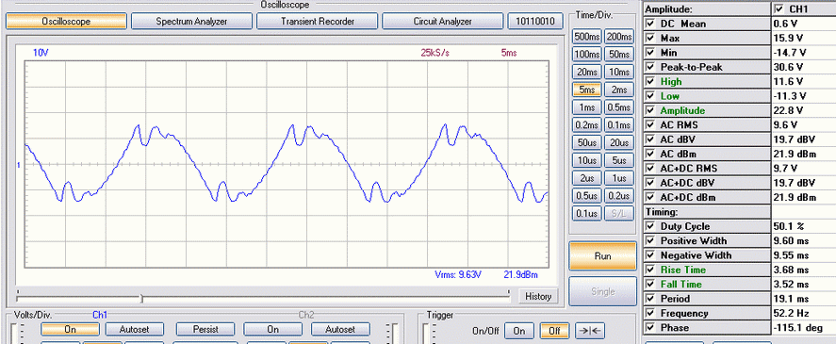Turn trigger On

[518, 331]
